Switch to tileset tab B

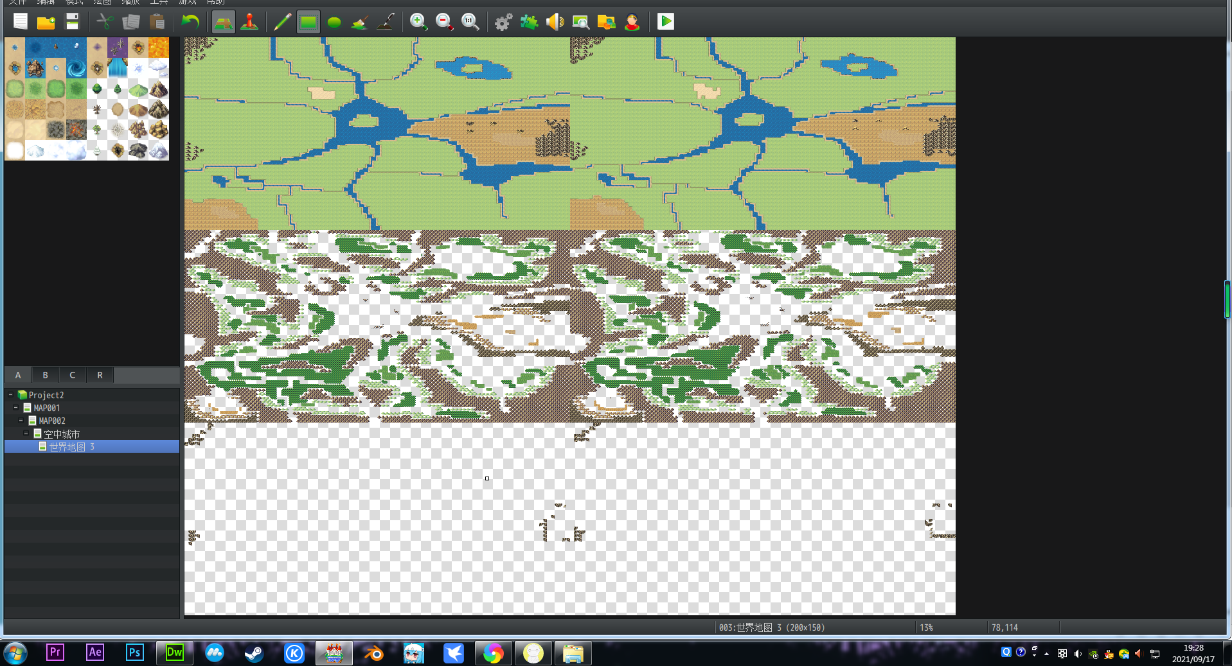coord(45,375)
